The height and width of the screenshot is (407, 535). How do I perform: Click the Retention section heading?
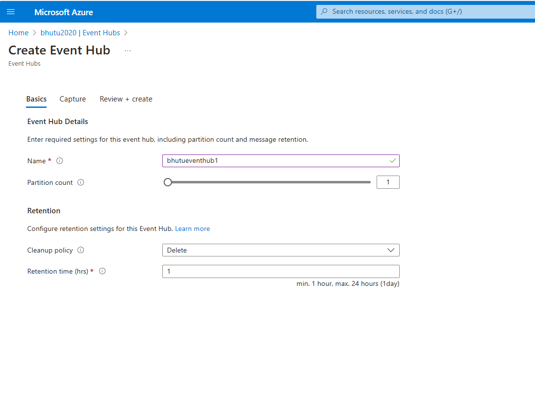point(44,211)
